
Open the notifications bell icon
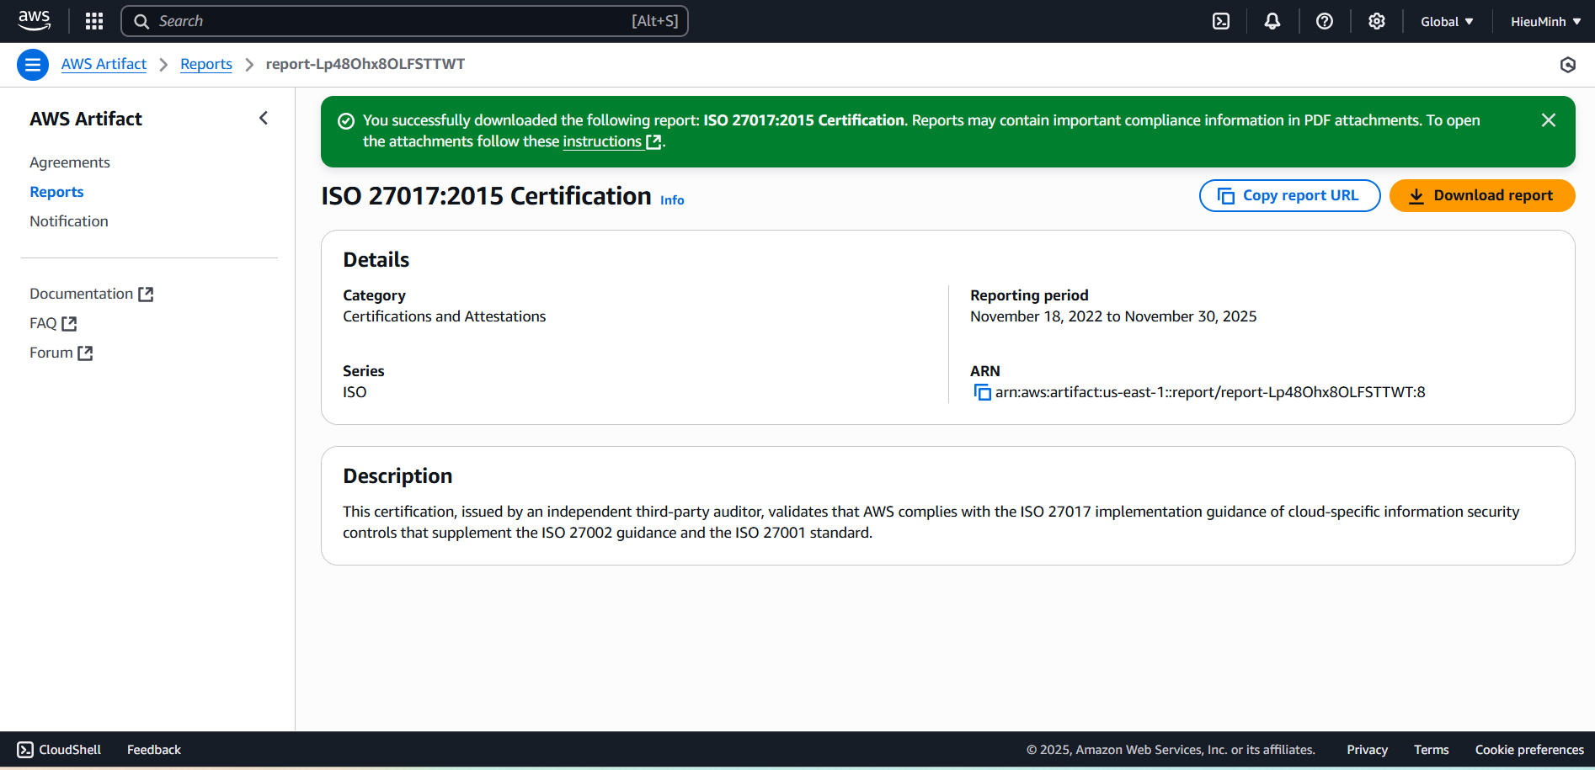[x=1272, y=21]
